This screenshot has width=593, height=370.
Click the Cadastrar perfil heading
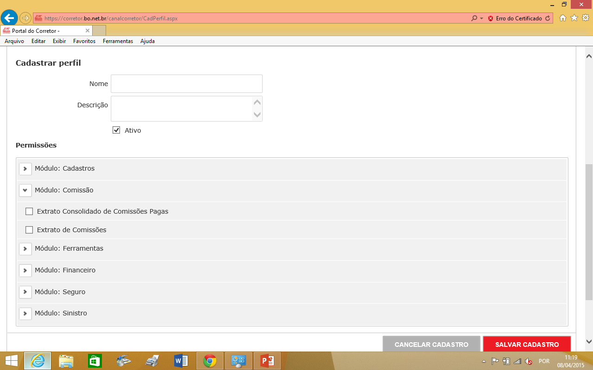pos(48,63)
